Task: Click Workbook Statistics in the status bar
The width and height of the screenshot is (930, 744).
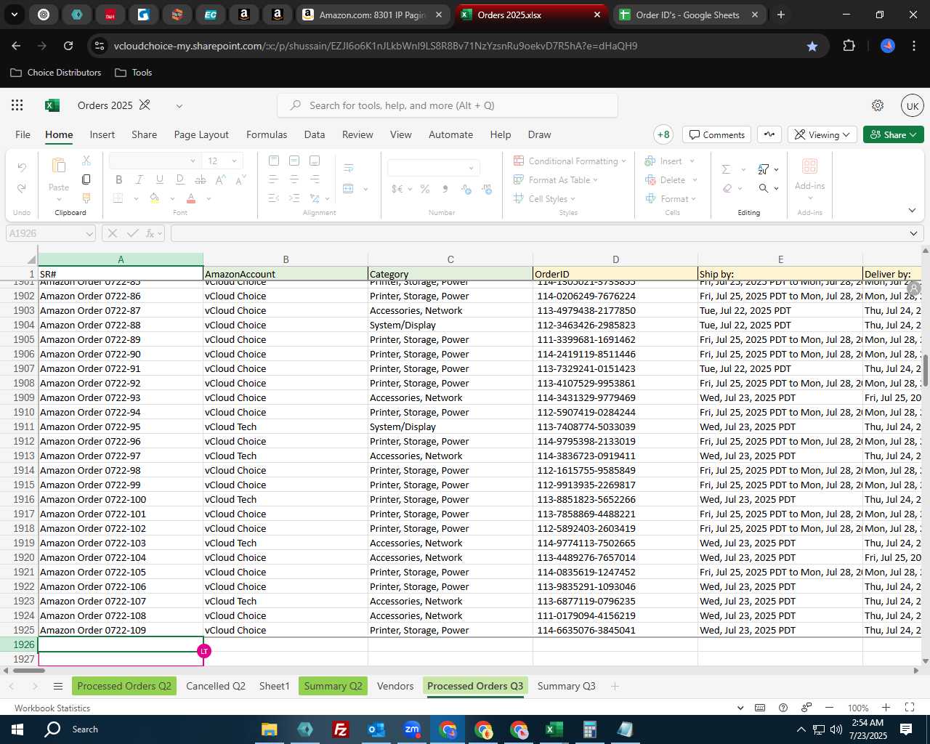Action: (52, 708)
